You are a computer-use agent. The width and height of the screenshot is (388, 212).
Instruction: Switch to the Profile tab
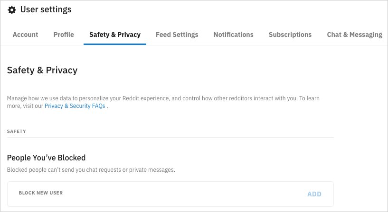pos(64,35)
